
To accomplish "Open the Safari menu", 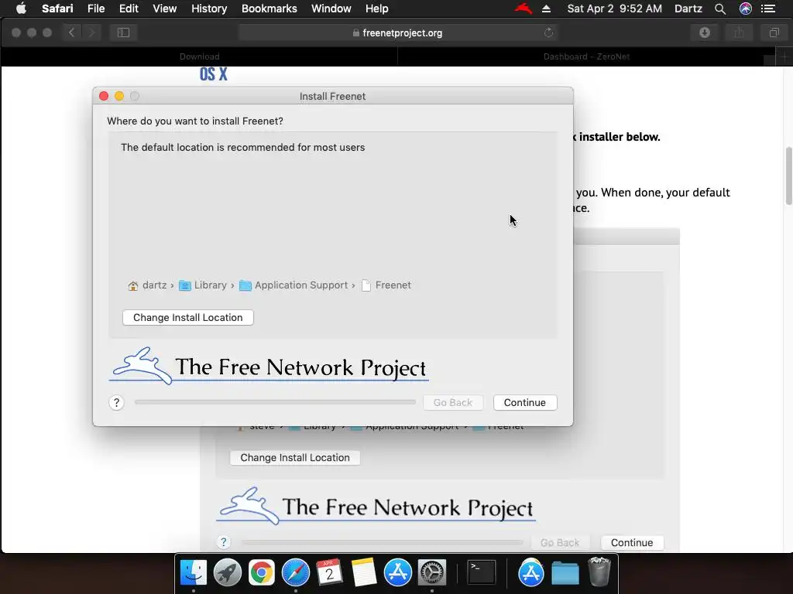I will pyautogui.click(x=57, y=9).
